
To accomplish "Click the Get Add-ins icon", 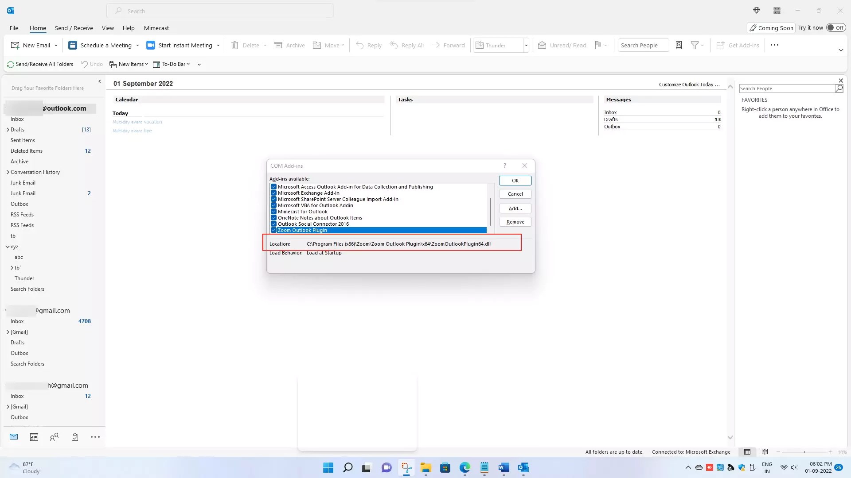I will [x=720, y=45].
